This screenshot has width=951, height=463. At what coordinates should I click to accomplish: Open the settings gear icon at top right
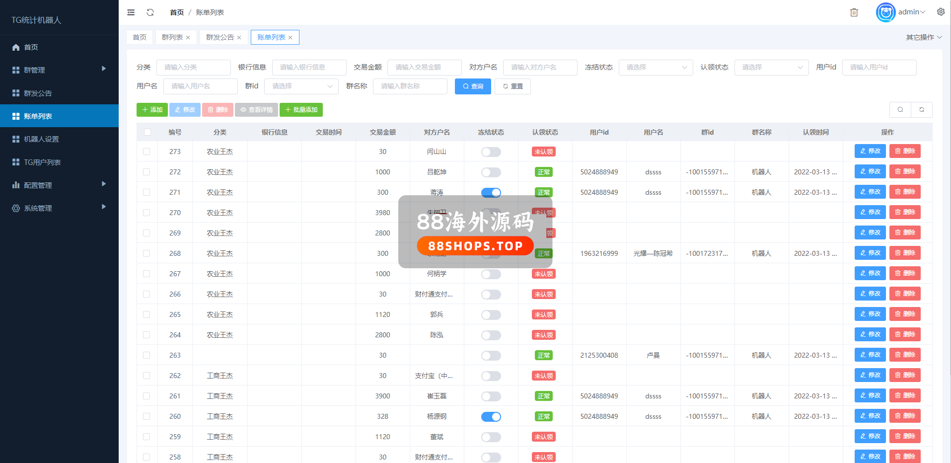coord(941,12)
